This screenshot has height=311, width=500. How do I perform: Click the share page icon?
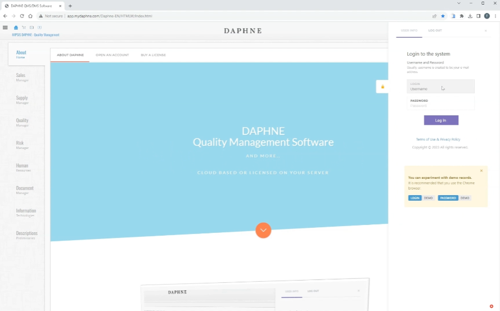tap(434, 16)
